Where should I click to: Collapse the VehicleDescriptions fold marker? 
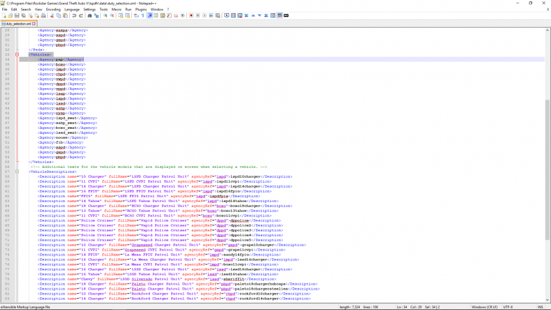tap(17, 172)
